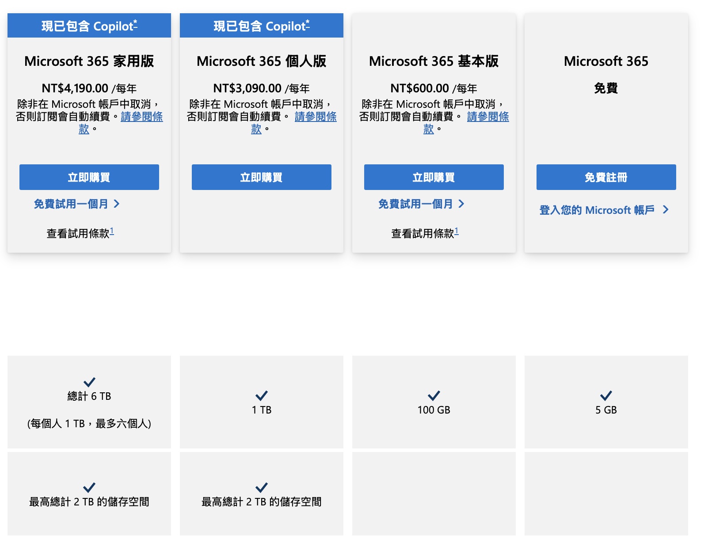Click the Microsoft 365 家用版 heading
This screenshot has height=539, width=708.
89,61
